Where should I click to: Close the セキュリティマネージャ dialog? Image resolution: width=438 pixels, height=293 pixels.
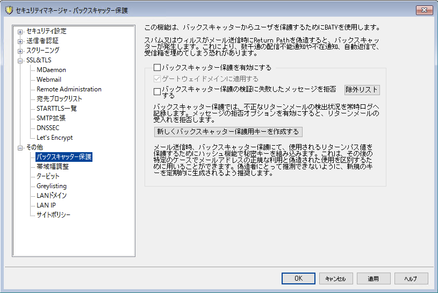[424, 10]
